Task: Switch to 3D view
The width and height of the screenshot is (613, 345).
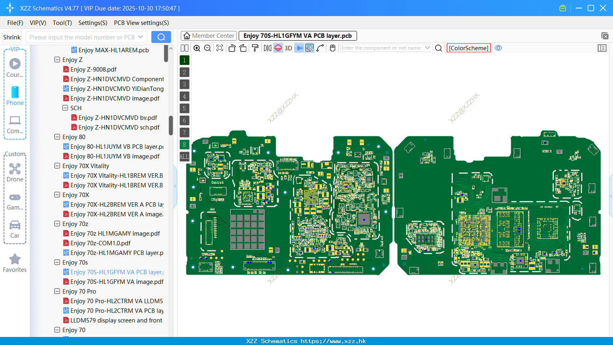Action: coord(288,48)
